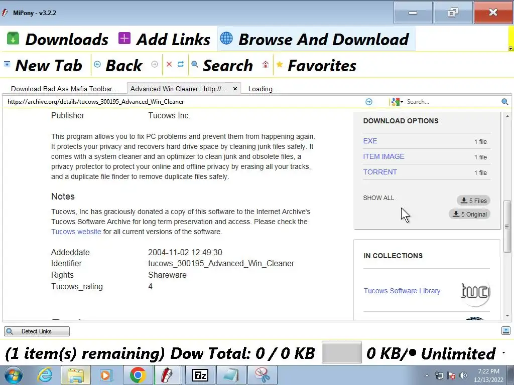
Task: Click the volume speaker icon
Action: click(x=463, y=376)
